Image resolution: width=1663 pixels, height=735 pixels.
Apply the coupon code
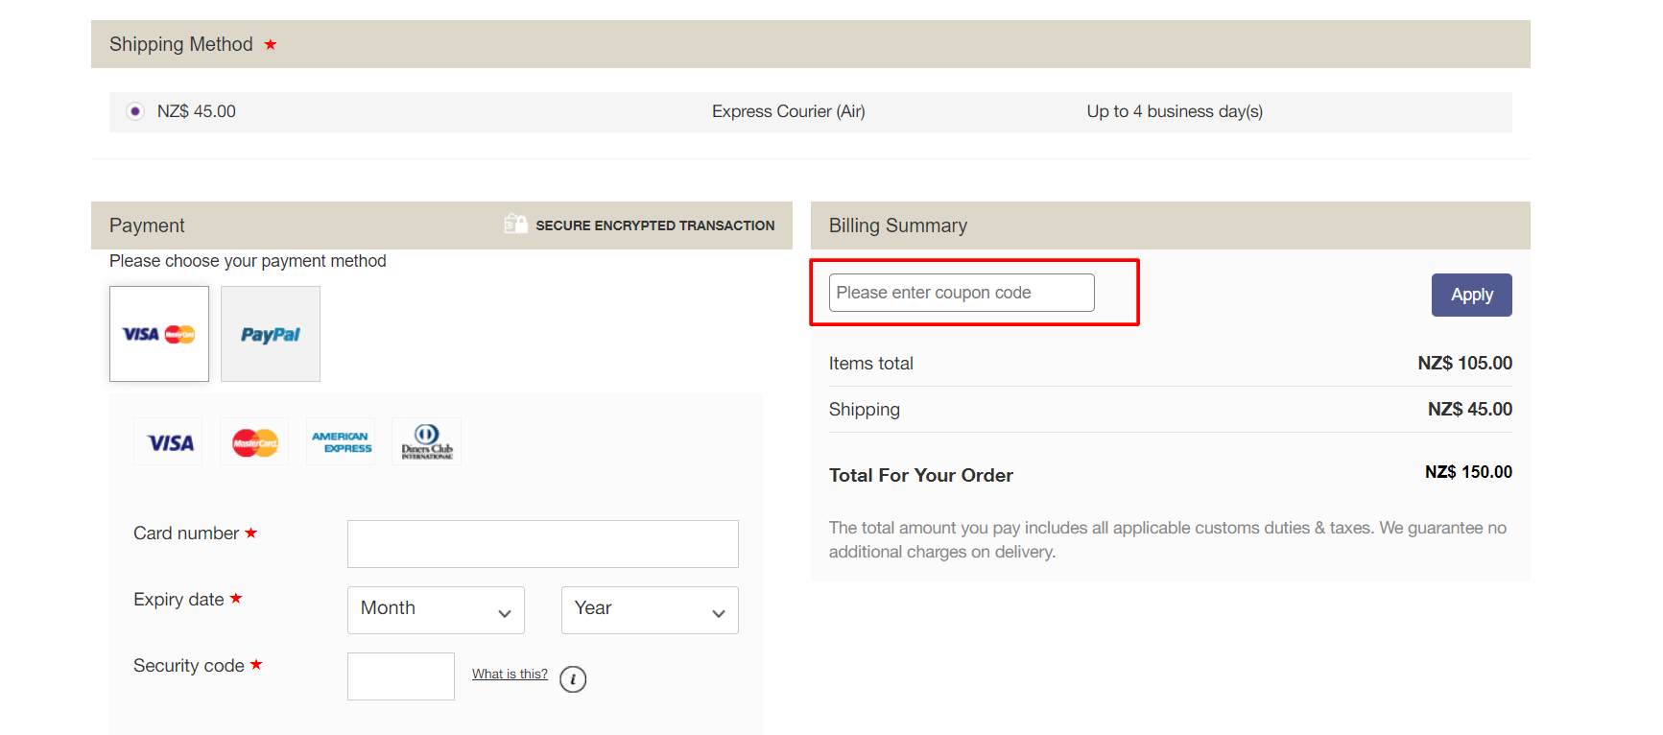click(1471, 295)
